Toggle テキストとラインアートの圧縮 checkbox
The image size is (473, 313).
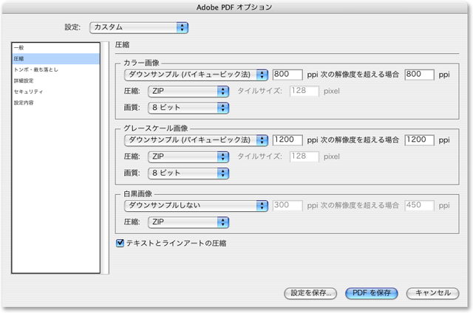121,241
